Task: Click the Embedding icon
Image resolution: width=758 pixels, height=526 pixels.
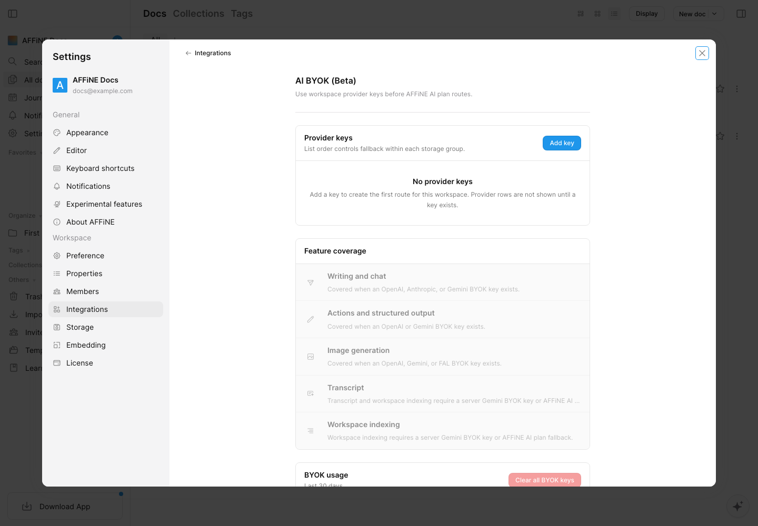Action: pyautogui.click(x=57, y=345)
